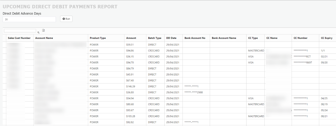Click the bank account number in the $92.82 row
This screenshot has height=126, width=336.
click(192, 122)
